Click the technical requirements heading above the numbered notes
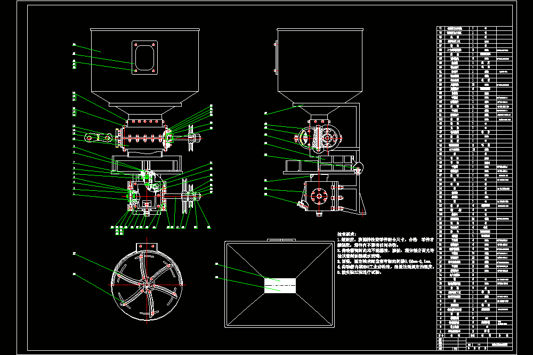Image resolution: width=533 pixels, height=355 pixels. click(x=347, y=234)
